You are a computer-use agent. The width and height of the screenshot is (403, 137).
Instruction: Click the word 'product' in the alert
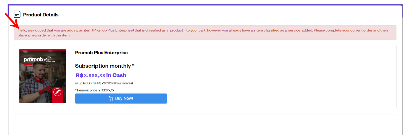tap(176, 30)
